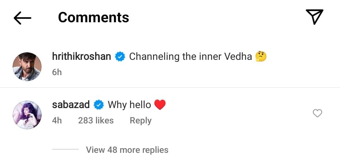This screenshot has width=340, height=161.
Task: Expand View 48 more replies
Action: pos(127,150)
